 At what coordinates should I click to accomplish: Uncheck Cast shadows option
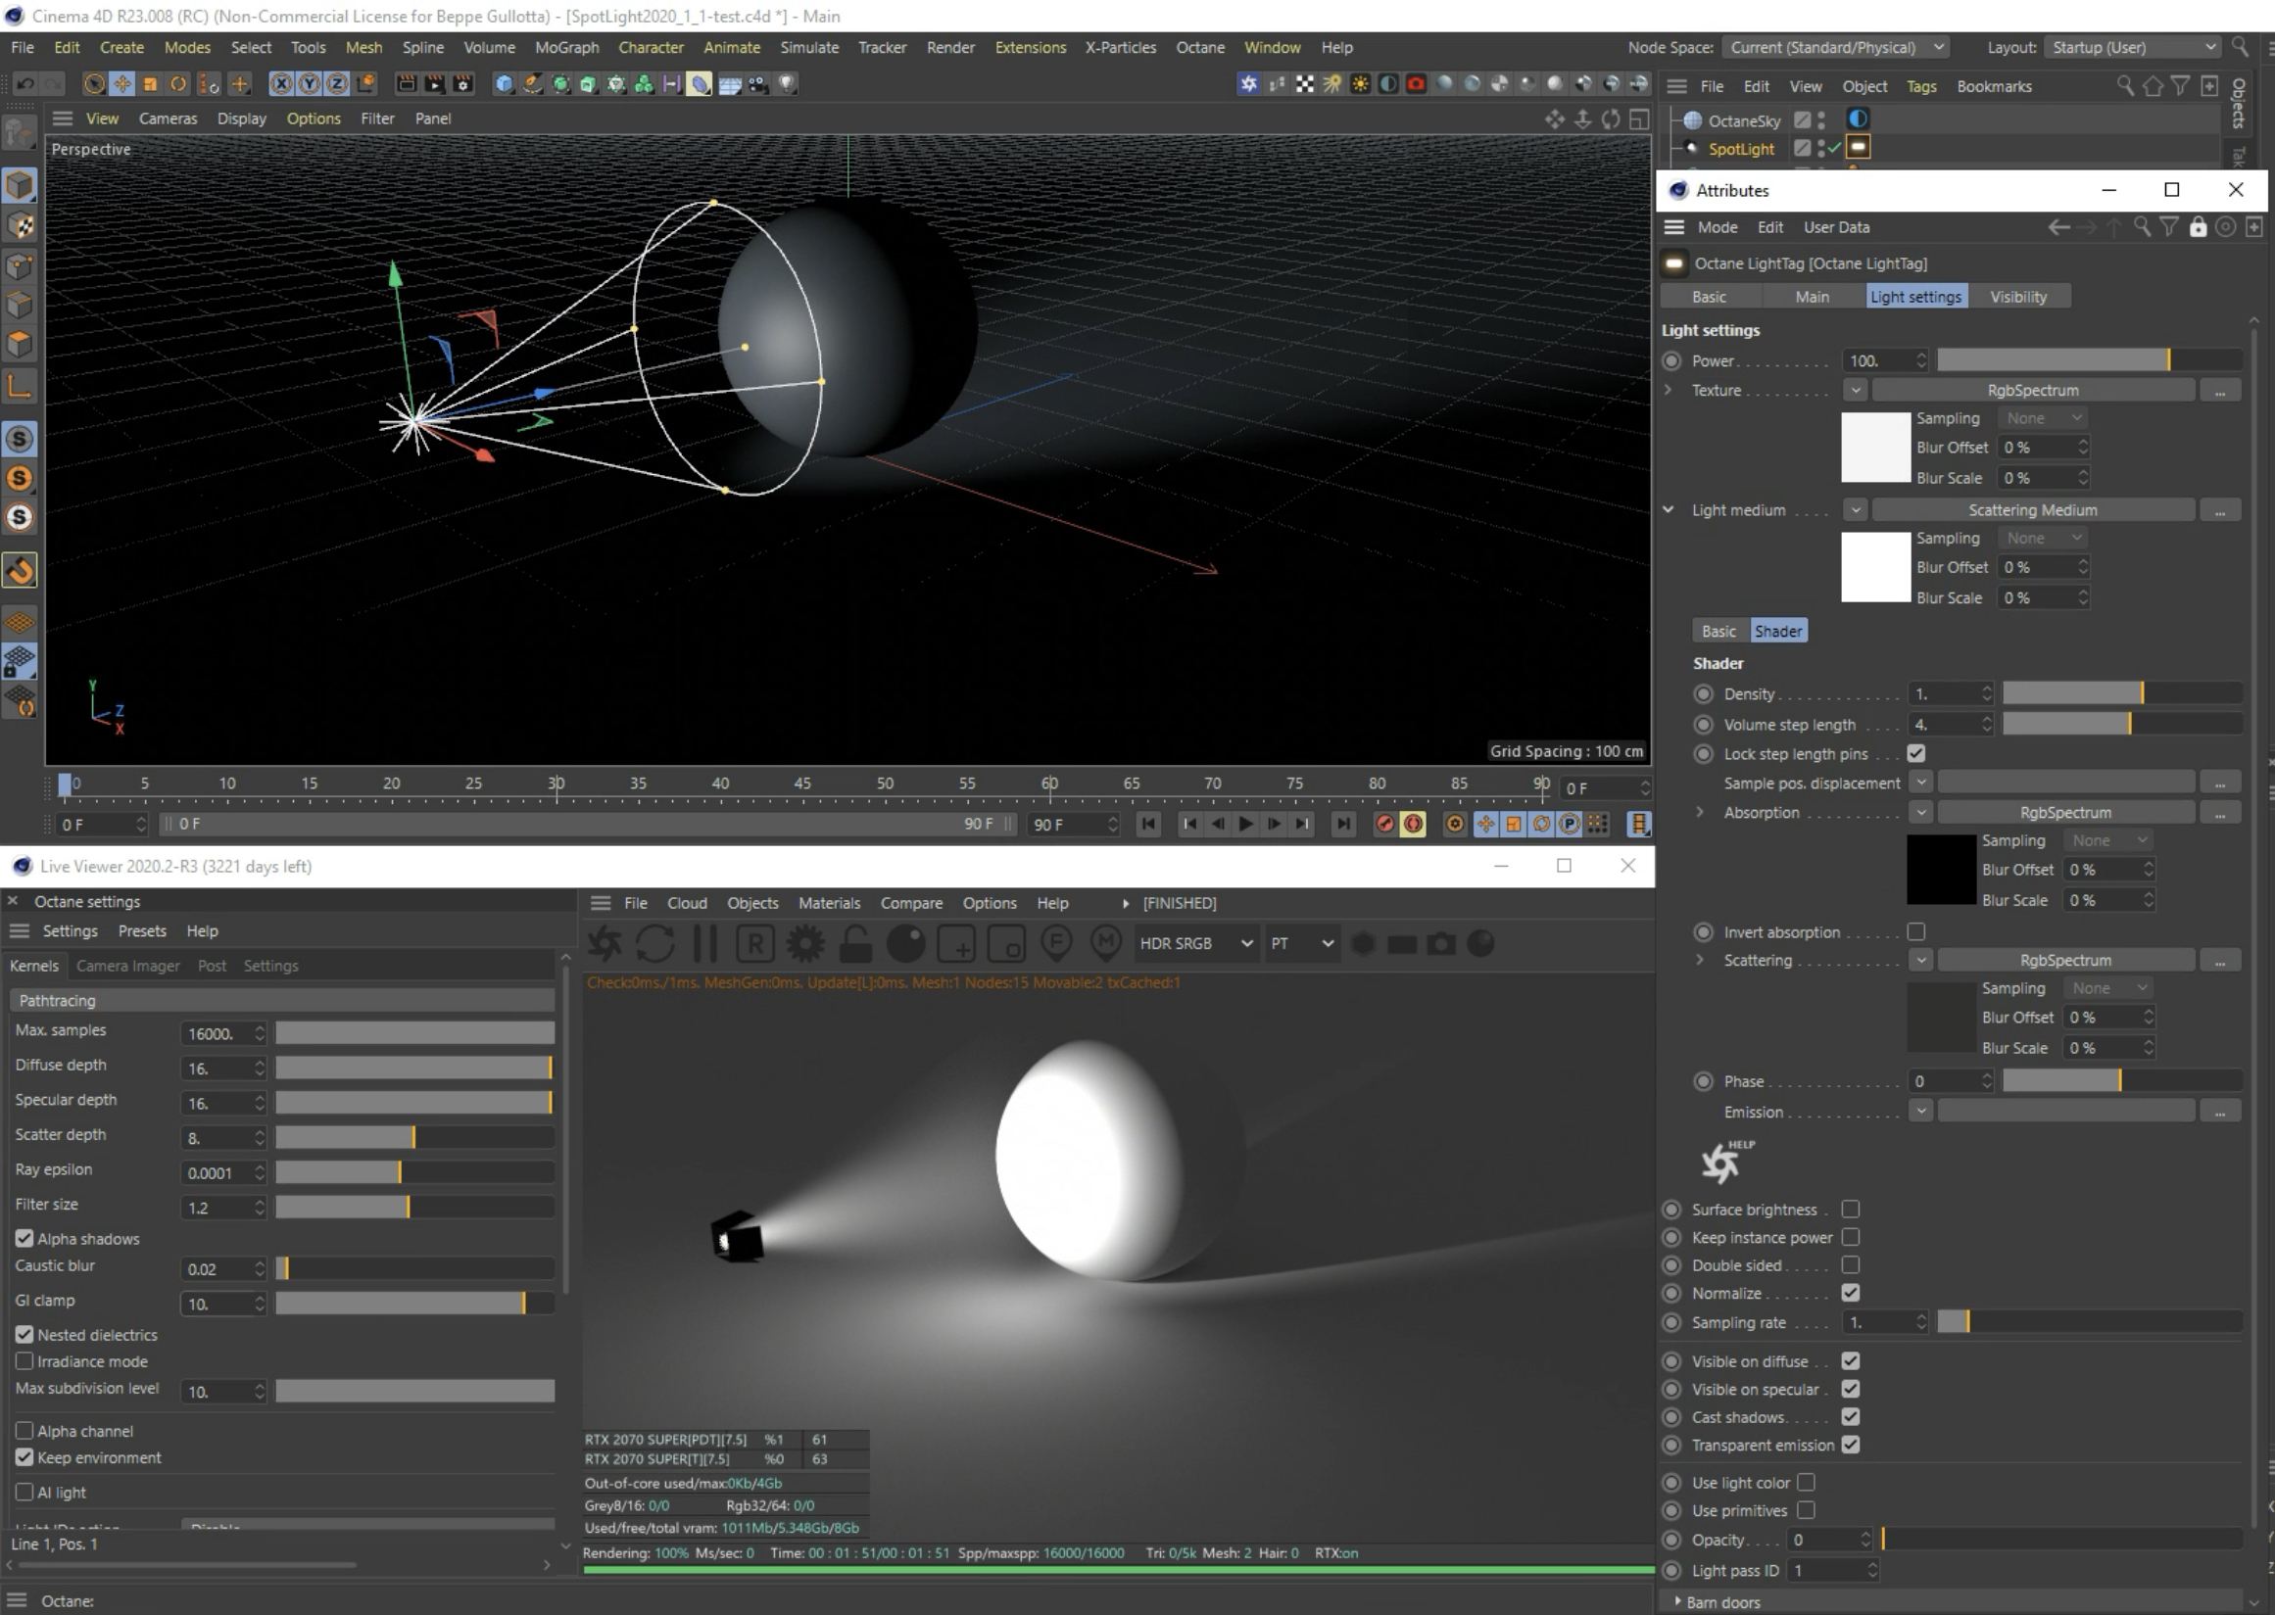tap(1850, 1417)
